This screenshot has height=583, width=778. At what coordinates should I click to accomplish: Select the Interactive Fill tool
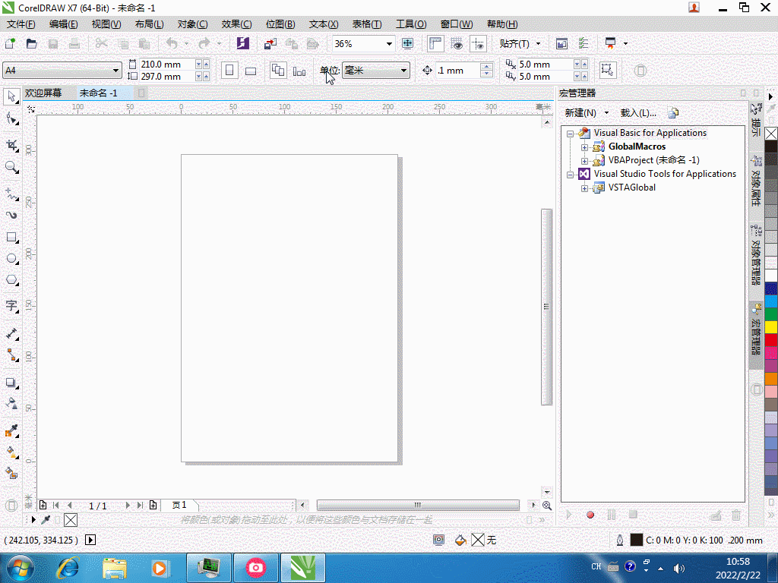coord(11,452)
